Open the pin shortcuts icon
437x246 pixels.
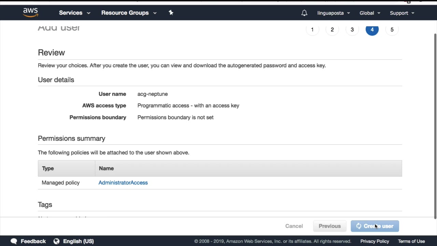(x=171, y=13)
